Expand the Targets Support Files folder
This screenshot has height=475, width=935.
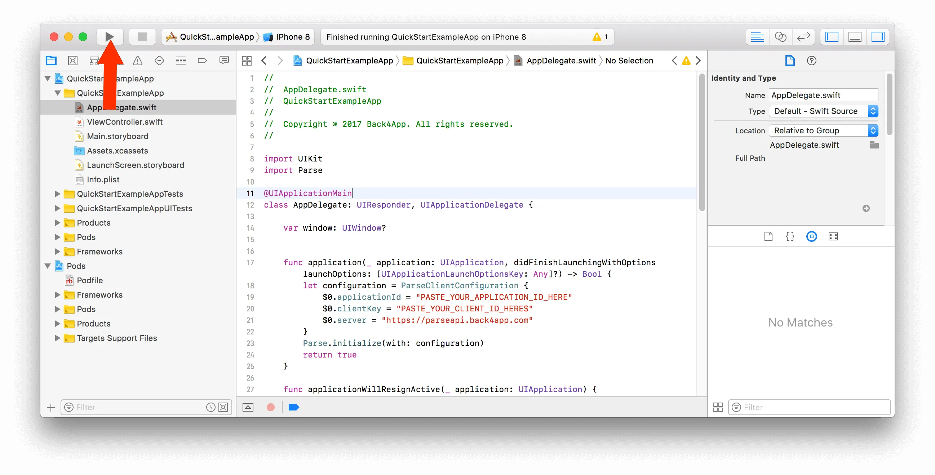click(58, 338)
